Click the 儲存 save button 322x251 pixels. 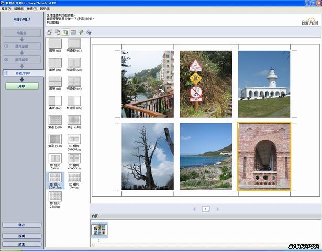click(x=21, y=225)
